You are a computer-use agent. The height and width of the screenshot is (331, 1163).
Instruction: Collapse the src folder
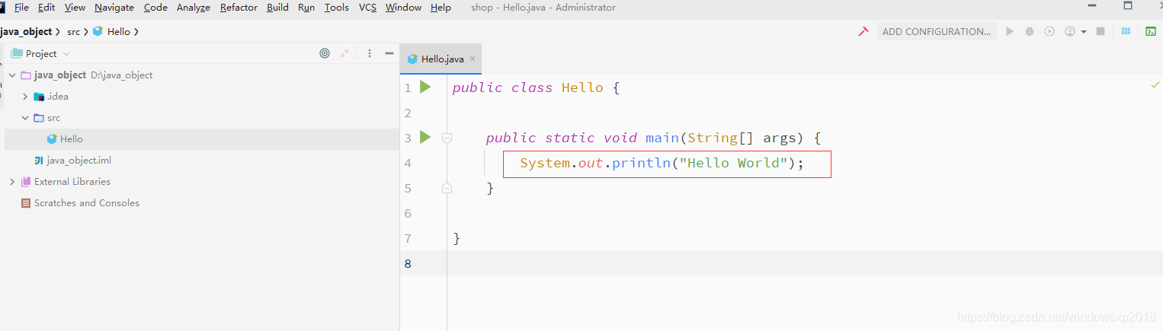pos(25,118)
